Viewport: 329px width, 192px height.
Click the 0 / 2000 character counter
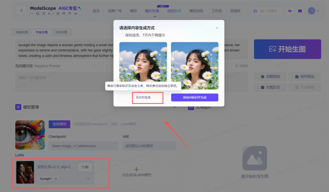coord(242,66)
